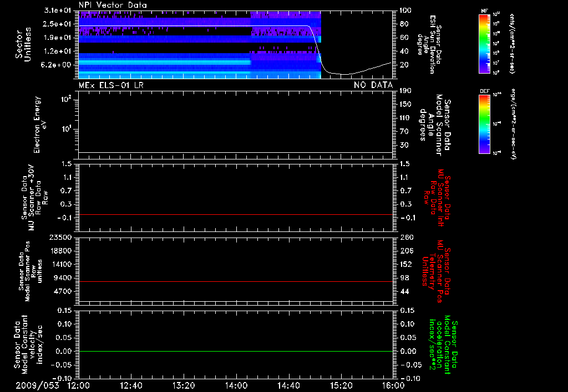Image resolution: width=568 pixels, height=392 pixels.
Task: Click the 9400 tick label
Action: [x=64, y=278]
